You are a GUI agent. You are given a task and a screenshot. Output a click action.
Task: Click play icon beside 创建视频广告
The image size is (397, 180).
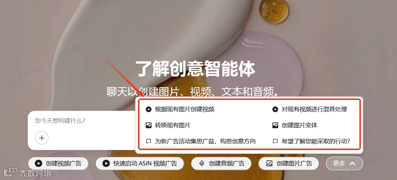click(38, 164)
